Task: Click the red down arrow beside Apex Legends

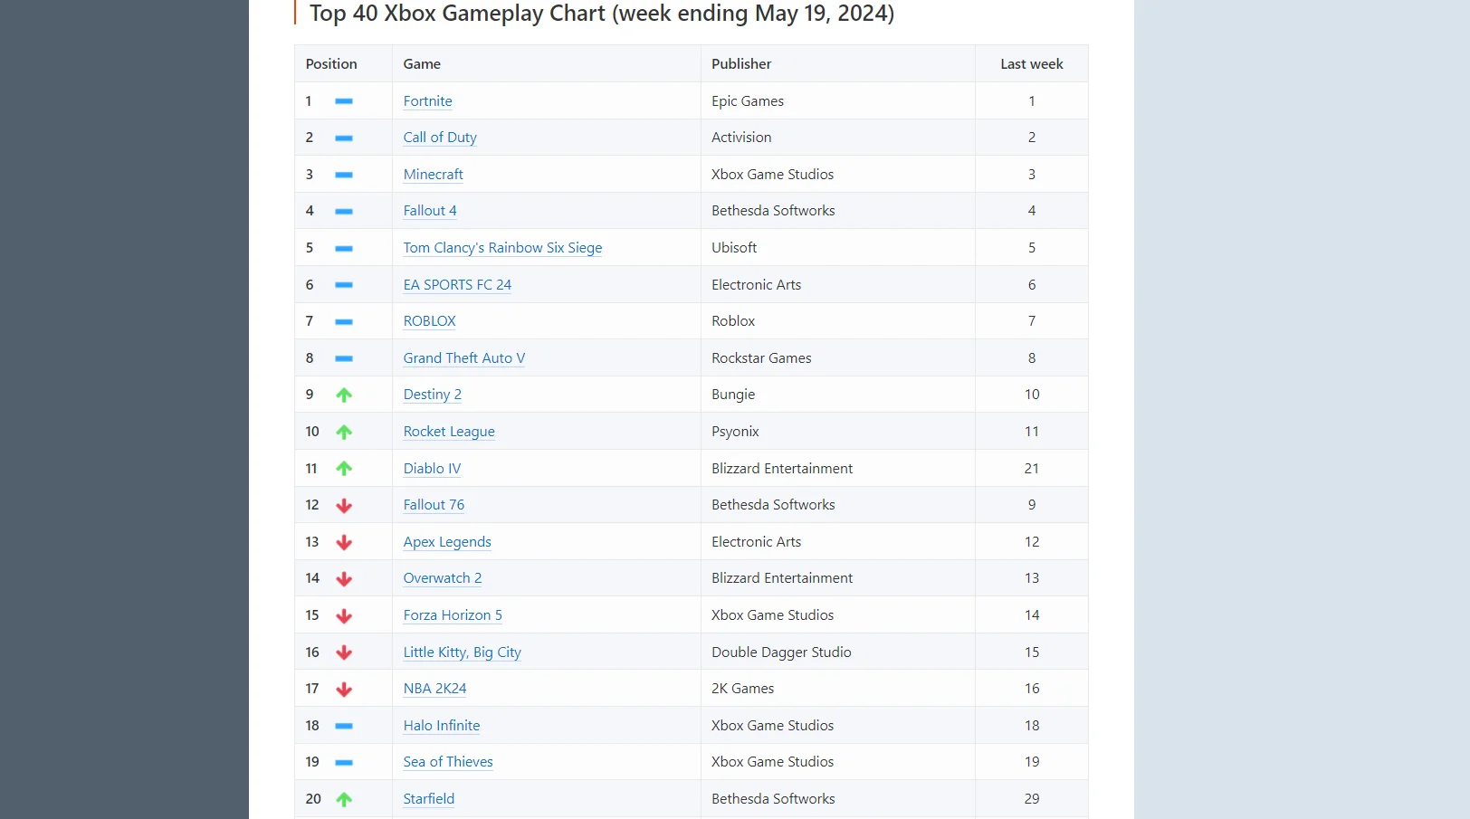Action: [x=344, y=542]
